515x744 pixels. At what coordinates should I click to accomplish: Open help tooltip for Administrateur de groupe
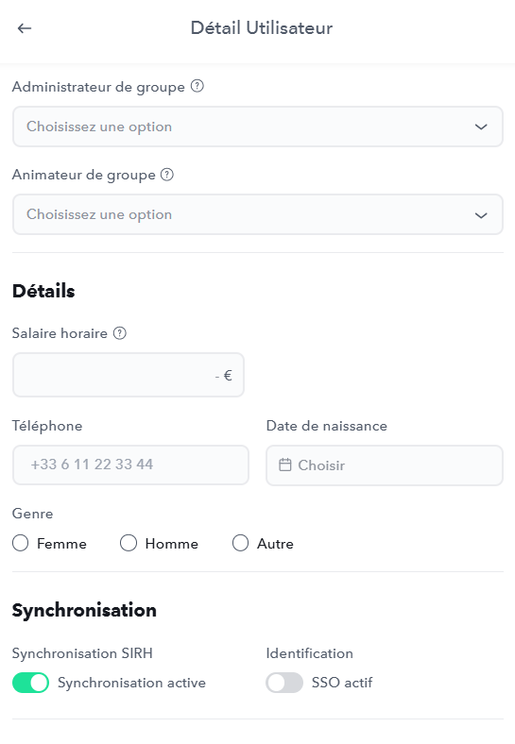[197, 86]
